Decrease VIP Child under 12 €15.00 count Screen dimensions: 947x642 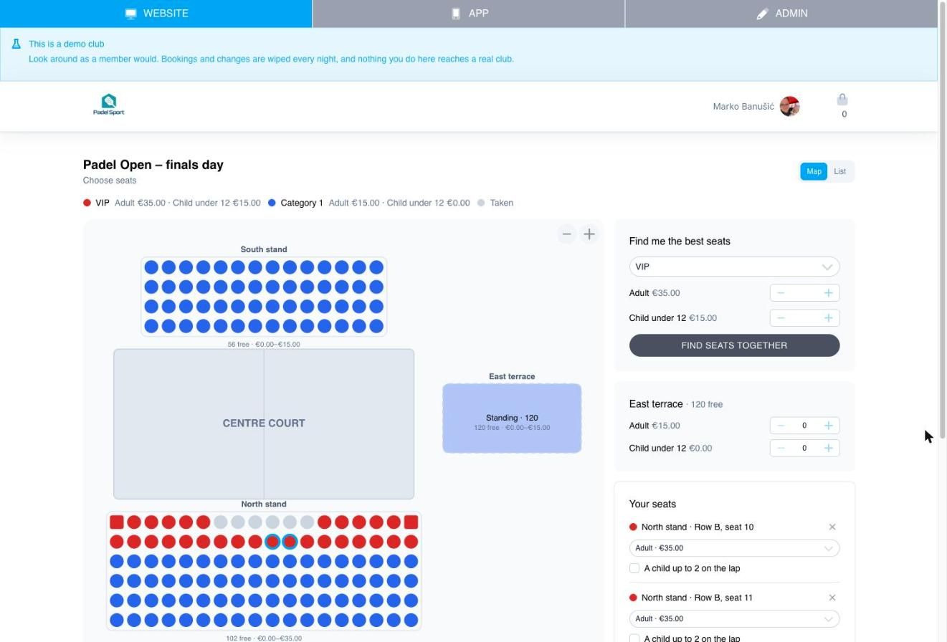point(781,318)
